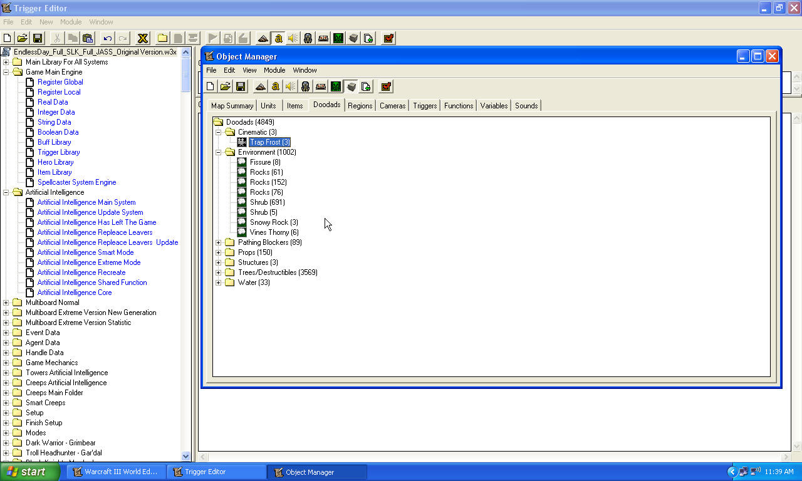The height and width of the screenshot is (481, 802).
Task: Open Object Editor from Trigger Editor toolbar
Action: (308, 38)
